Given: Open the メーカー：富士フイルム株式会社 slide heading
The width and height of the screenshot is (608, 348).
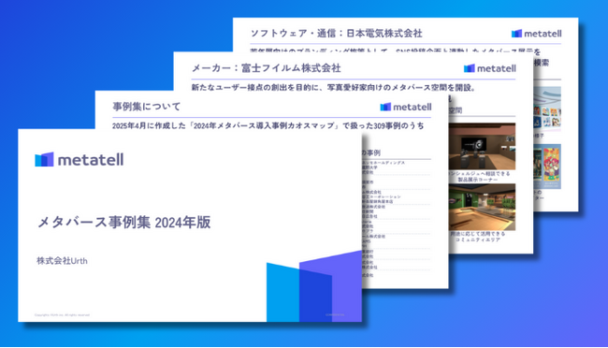Looking at the screenshot, I should pos(267,68).
